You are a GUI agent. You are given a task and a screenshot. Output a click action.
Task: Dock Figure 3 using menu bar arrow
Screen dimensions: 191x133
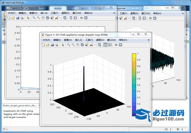click(149, 40)
